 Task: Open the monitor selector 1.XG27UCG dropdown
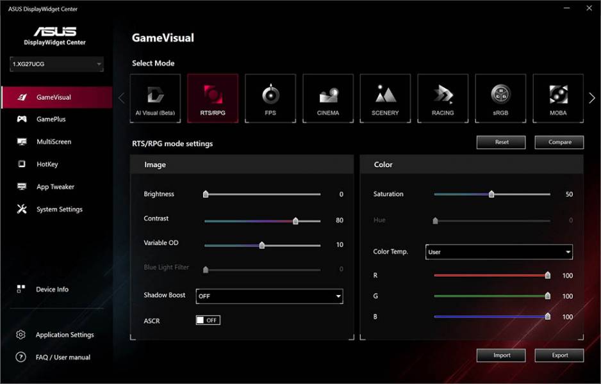click(56, 64)
